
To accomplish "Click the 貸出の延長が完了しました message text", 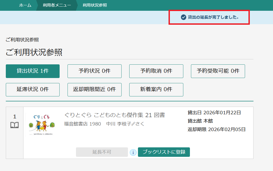I will click(213, 17).
